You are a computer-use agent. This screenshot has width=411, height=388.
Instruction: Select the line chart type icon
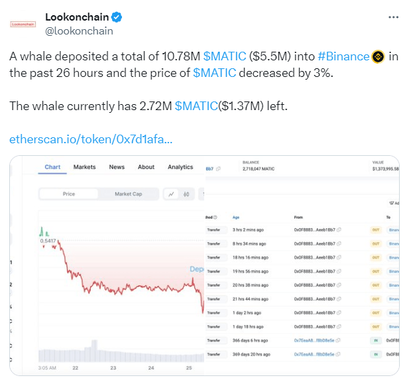coord(171,194)
